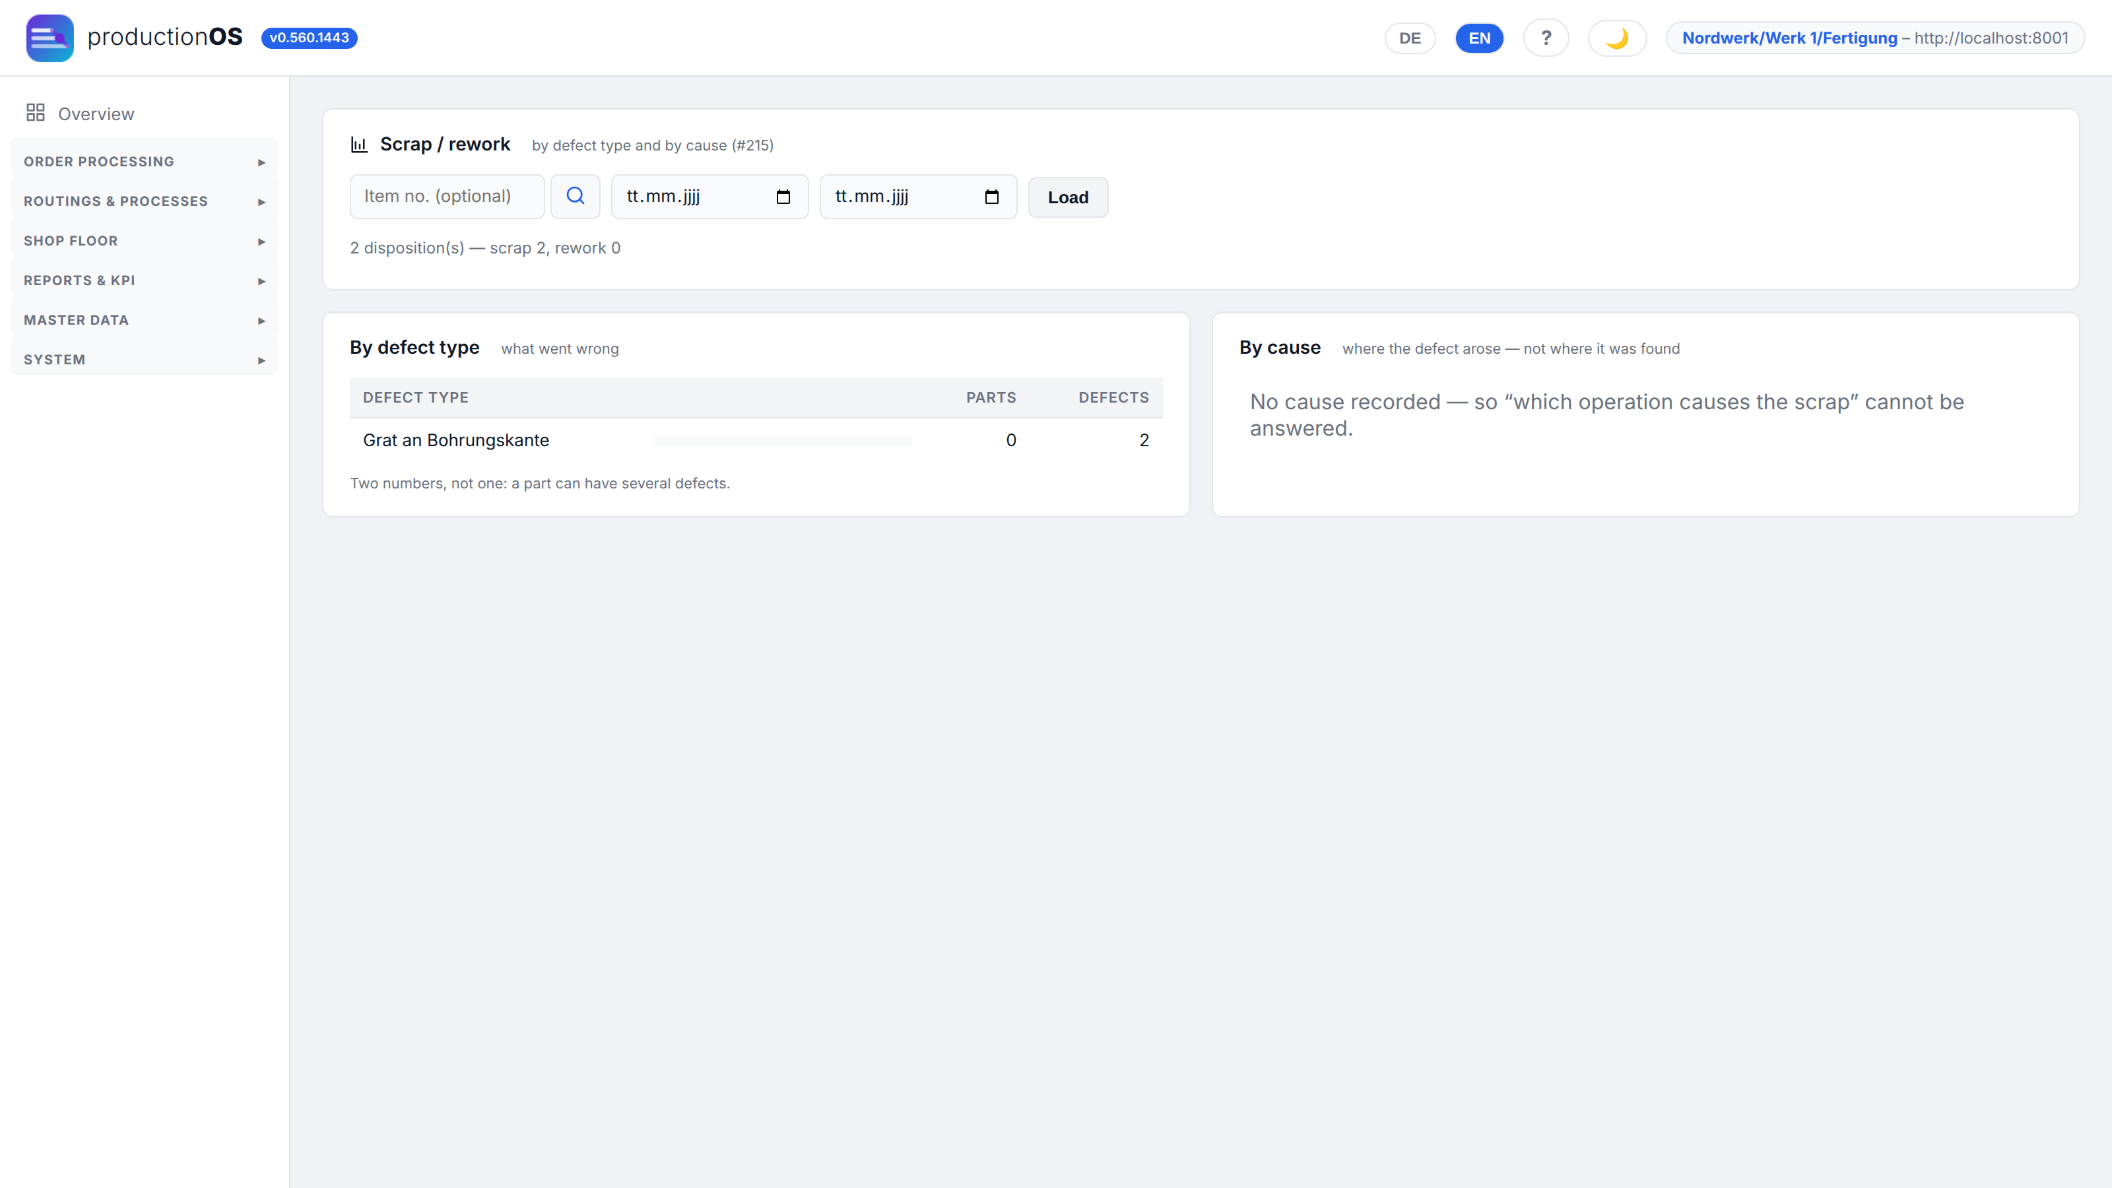
Task: Click the Grat an Bohrungskante progress bar
Action: (x=782, y=441)
